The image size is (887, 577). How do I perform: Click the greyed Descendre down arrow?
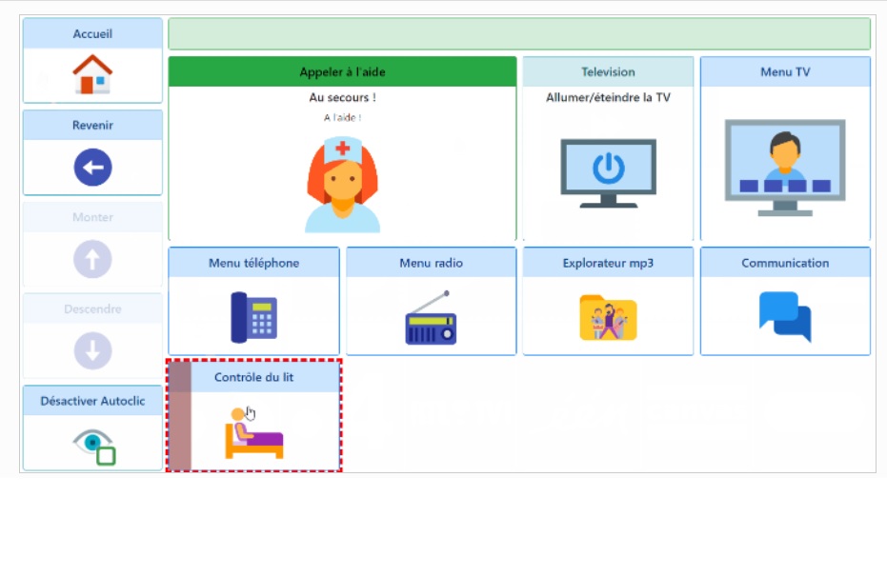pos(92,350)
